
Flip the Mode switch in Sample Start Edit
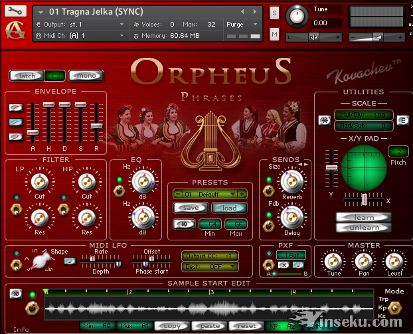click(x=396, y=307)
